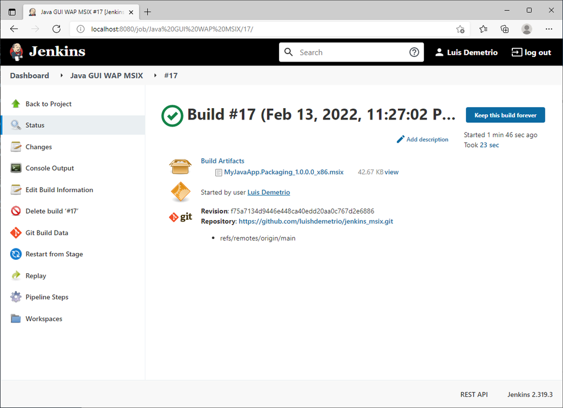Open the browser favorites list icon

pos(484,29)
